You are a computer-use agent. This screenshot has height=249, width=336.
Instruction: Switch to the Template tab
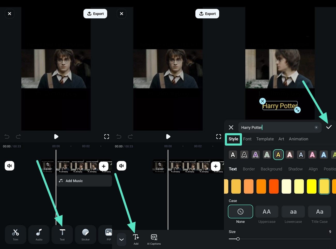(x=265, y=139)
